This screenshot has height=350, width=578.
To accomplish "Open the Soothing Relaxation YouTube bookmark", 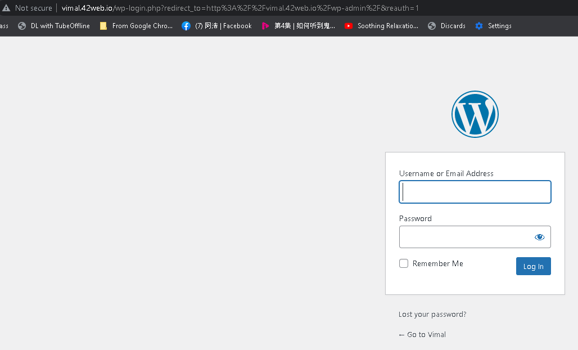I will click(381, 26).
